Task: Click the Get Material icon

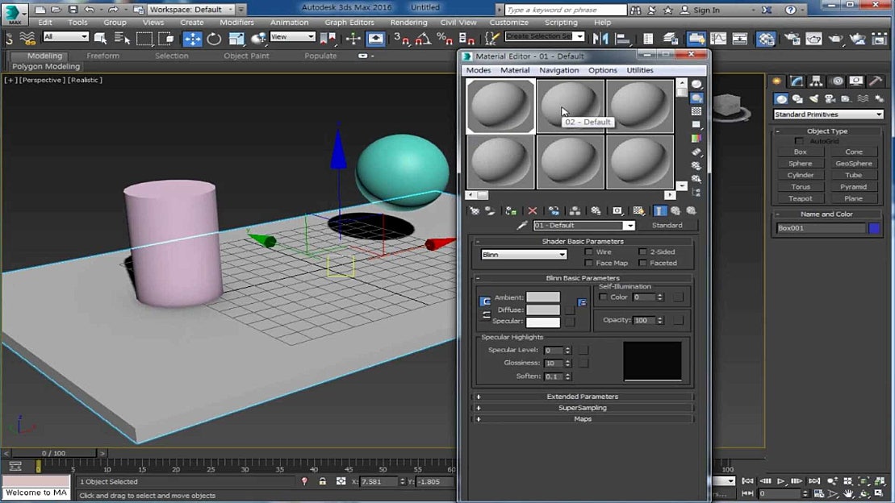Action: [475, 210]
